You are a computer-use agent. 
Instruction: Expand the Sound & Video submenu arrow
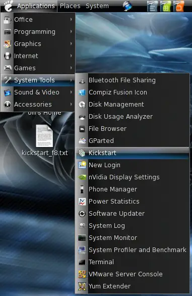coord(71,92)
